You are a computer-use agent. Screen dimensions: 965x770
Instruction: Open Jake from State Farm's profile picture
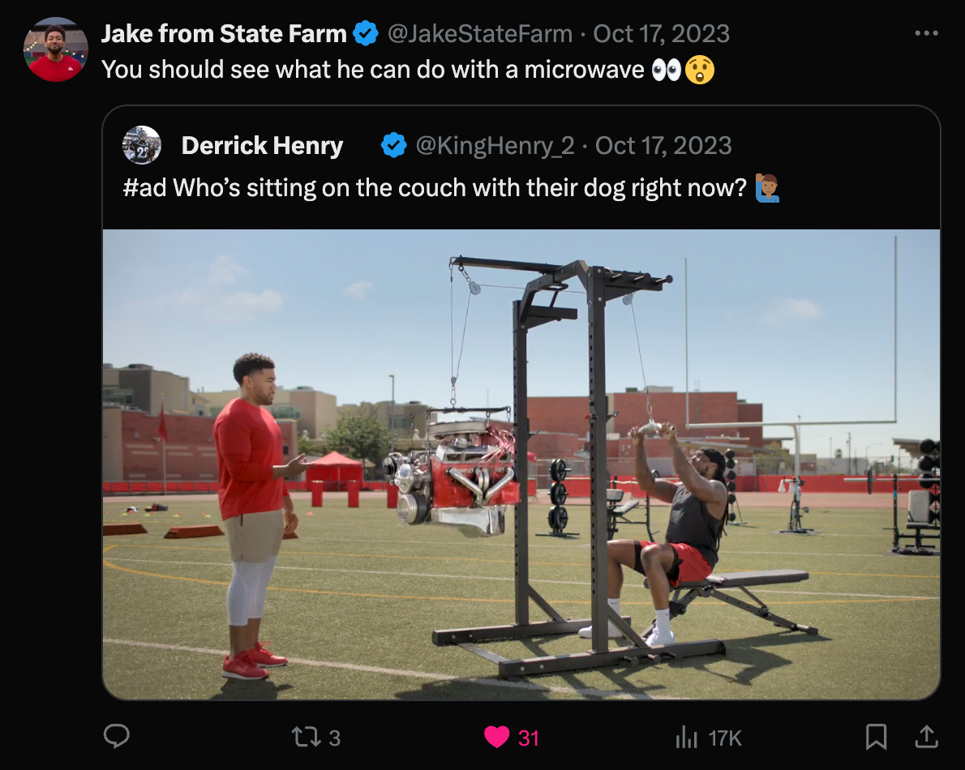(x=55, y=49)
